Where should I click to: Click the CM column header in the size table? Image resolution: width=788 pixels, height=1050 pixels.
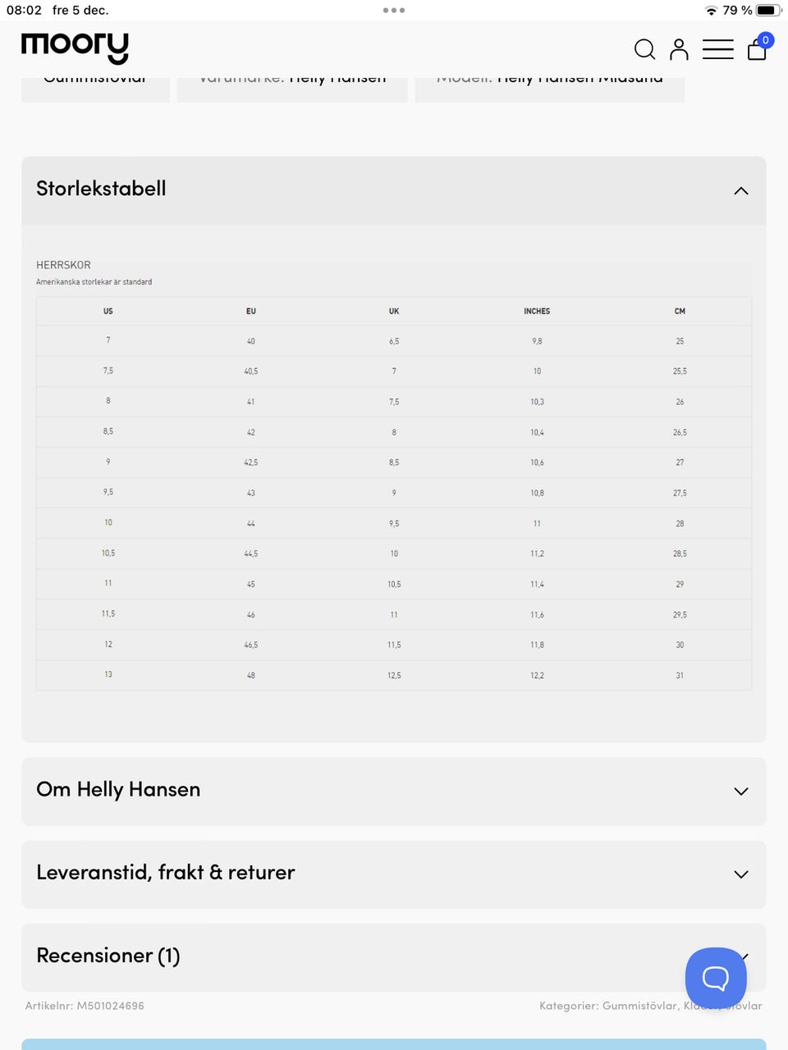680,311
